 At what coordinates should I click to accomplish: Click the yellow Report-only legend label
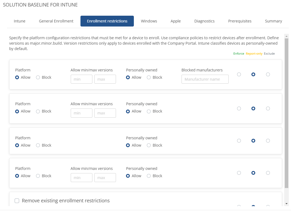(x=254, y=54)
